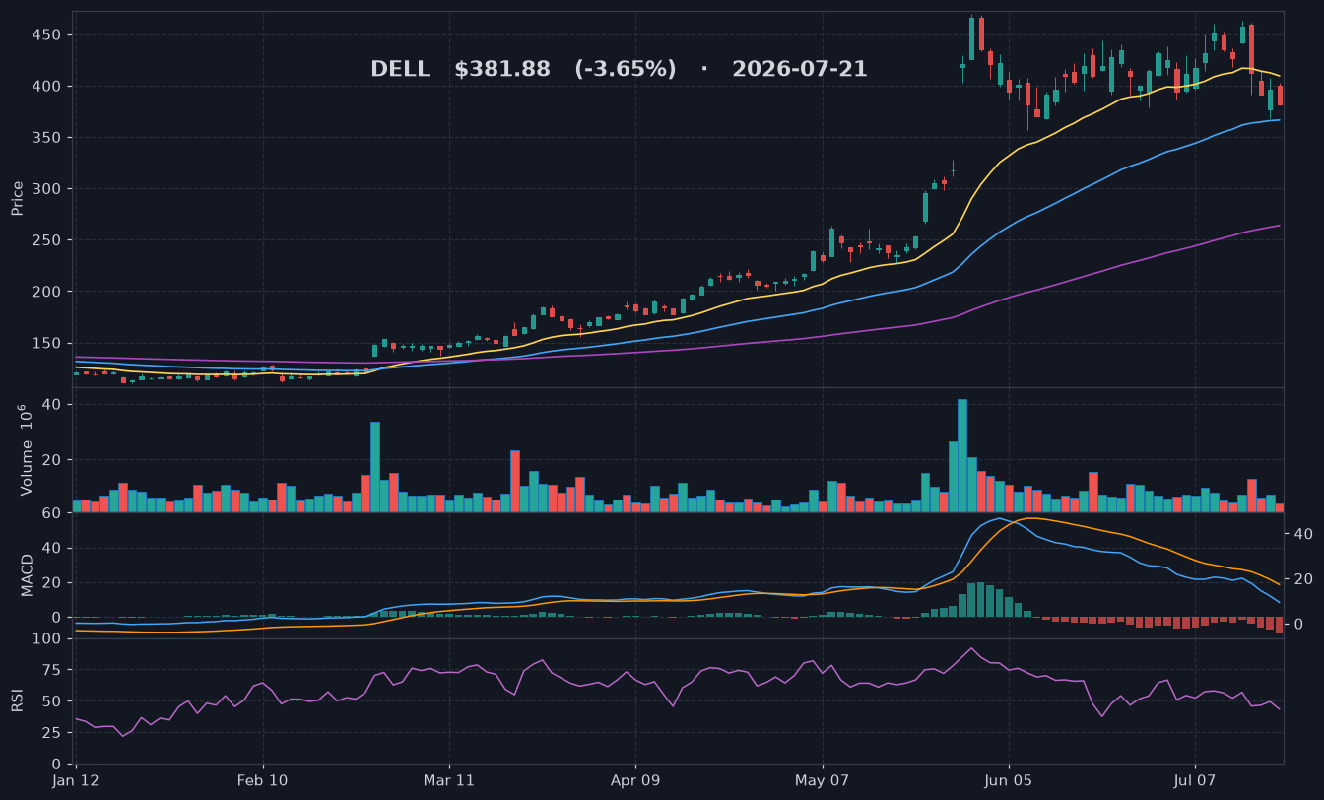
Task: Click the 150 price axis tick
Action: coord(48,343)
